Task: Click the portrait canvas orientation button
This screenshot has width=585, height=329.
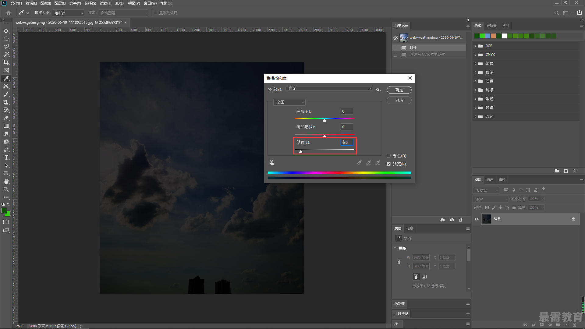Action: click(x=416, y=277)
